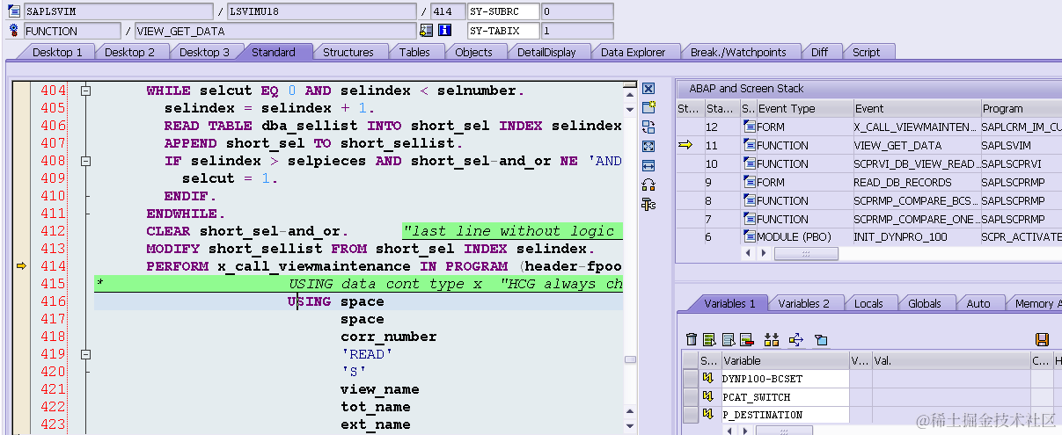The image size is (1062, 435).
Task: Click the blue arrows icon in Variables toolbar
Action: point(796,339)
